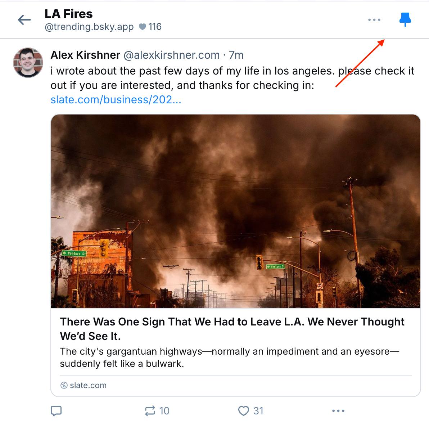The image size is (429, 427).
Task: Open the wildfire smoke preview image
Action: (235, 211)
